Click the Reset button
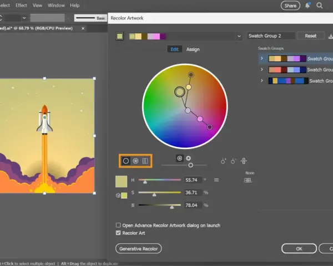Viewport: 333px width, 266px height. point(310,36)
